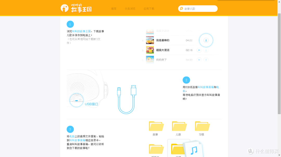The image size is (281, 157).
Task: Open the 妈妈病了 cover thumbnail
Action: pyautogui.click(x=150, y=60)
